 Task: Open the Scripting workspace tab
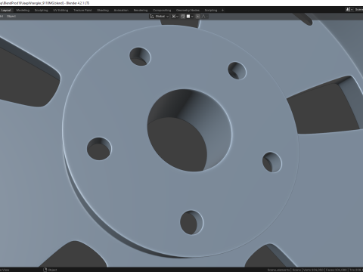click(x=211, y=11)
